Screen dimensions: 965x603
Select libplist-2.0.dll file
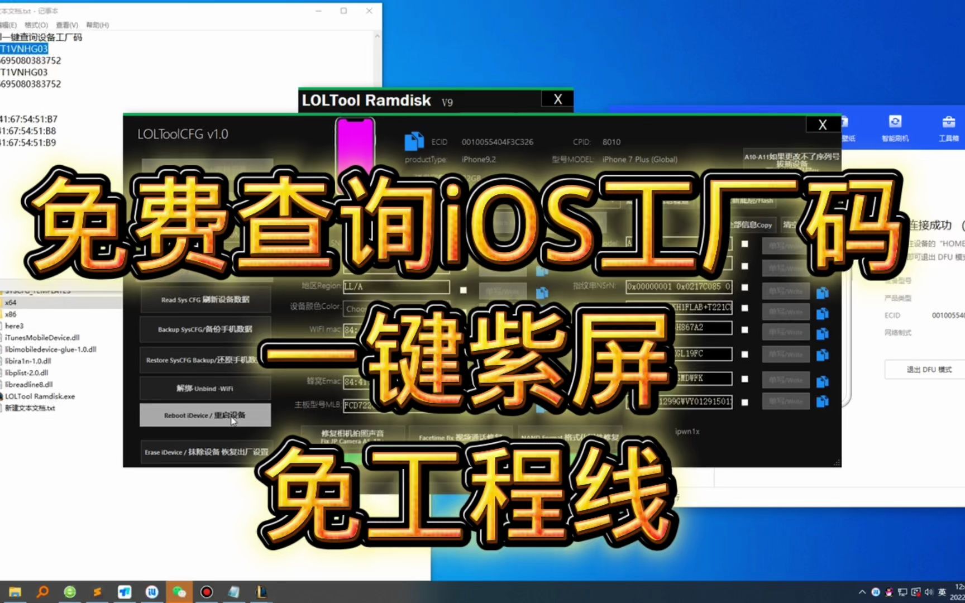click(x=26, y=373)
